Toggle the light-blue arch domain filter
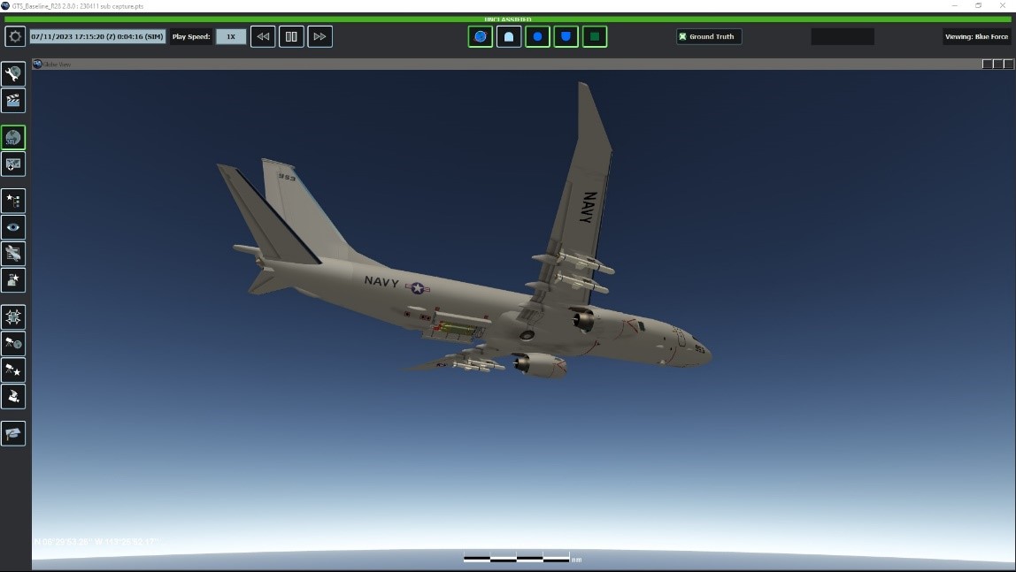 click(x=509, y=37)
